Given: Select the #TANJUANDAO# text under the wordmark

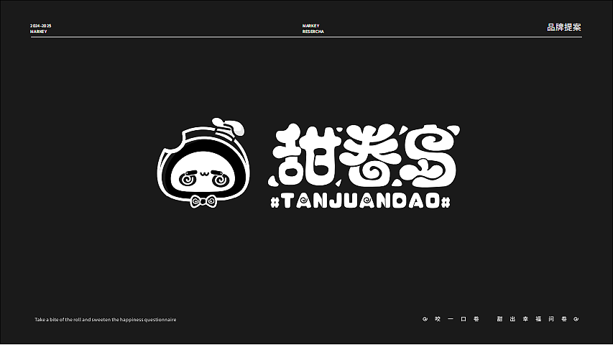Looking at the screenshot, I should click(361, 202).
